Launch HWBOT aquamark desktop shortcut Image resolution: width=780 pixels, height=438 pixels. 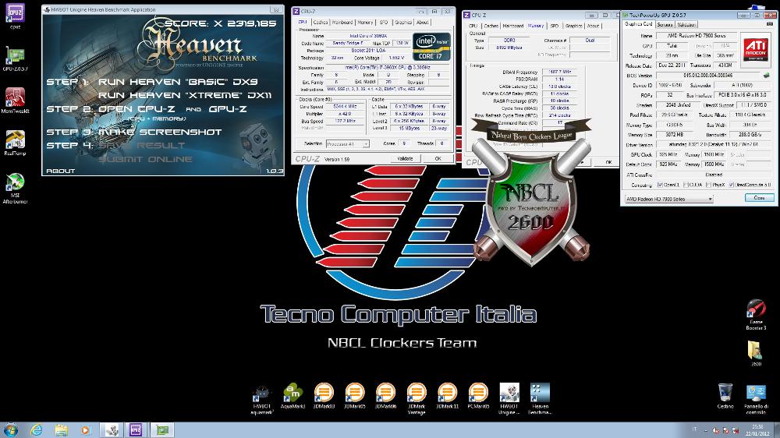tap(261, 399)
